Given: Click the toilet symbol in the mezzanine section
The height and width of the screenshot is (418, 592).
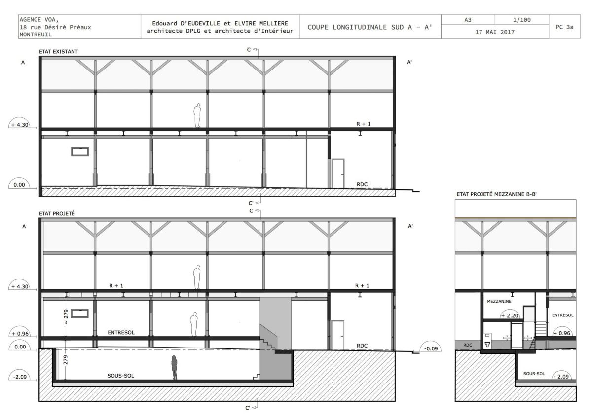Looking at the screenshot, I should coord(487,344).
